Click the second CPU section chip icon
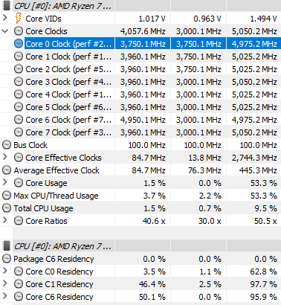This screenshot has width=281, height=305. tap(7, 246)
